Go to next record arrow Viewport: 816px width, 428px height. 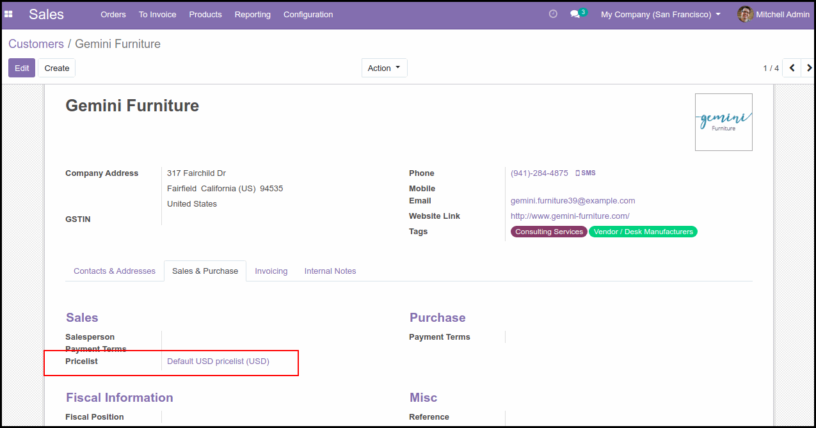pyautogui.click(x=809, y=68)
